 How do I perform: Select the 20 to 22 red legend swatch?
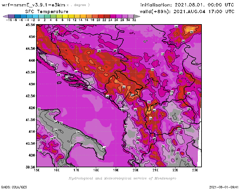101,17
